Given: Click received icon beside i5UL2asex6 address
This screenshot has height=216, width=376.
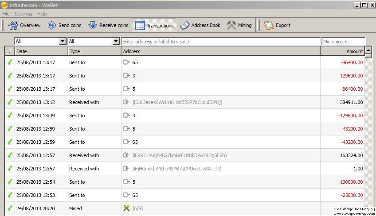Looking at the screenshot, I should (x=126, y=102).
